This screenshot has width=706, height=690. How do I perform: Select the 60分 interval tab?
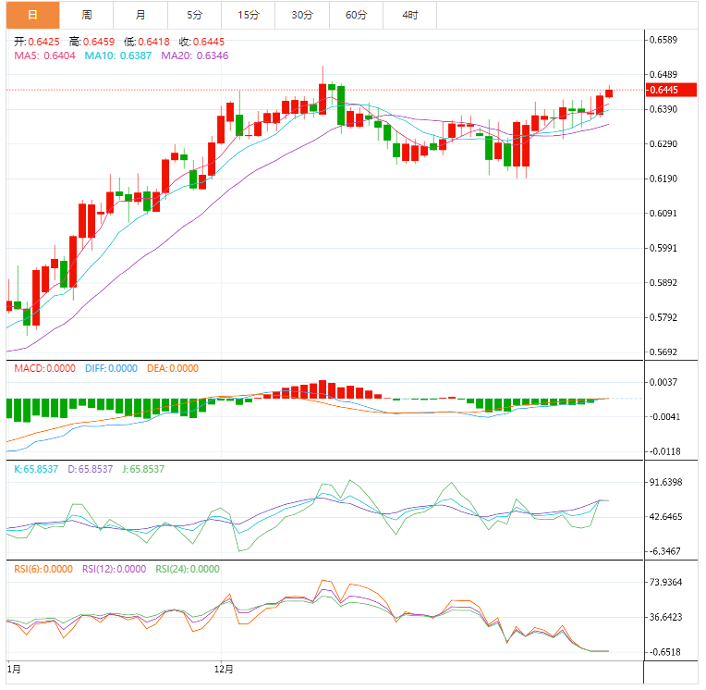[x=356, y=15]
